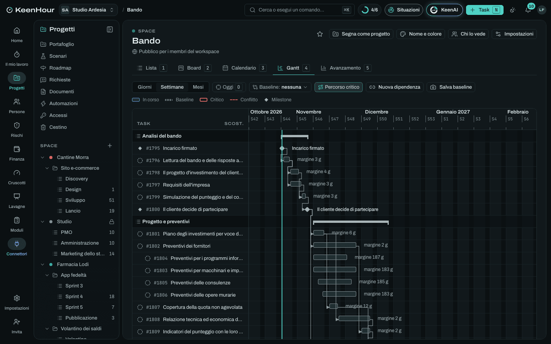
Task: Go to Persone in left rail
Action: tap(17, 105)
